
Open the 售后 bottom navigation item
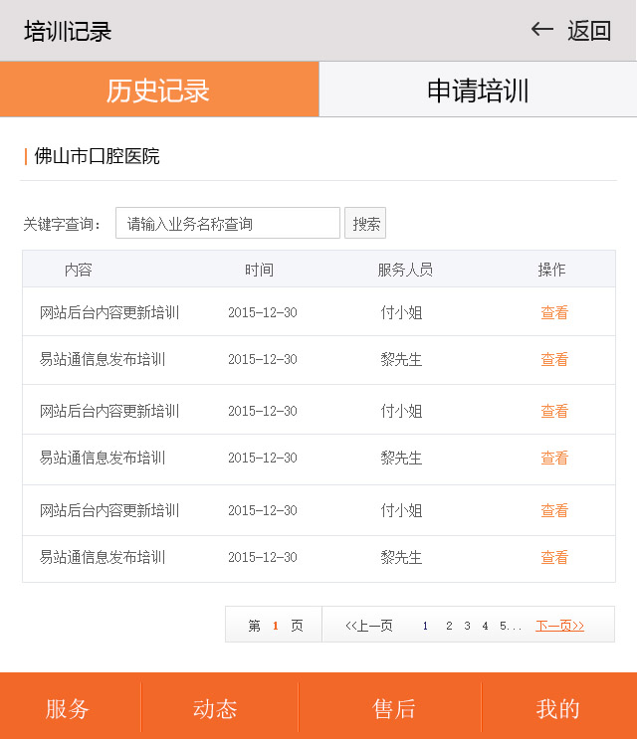tap(394, 708)
